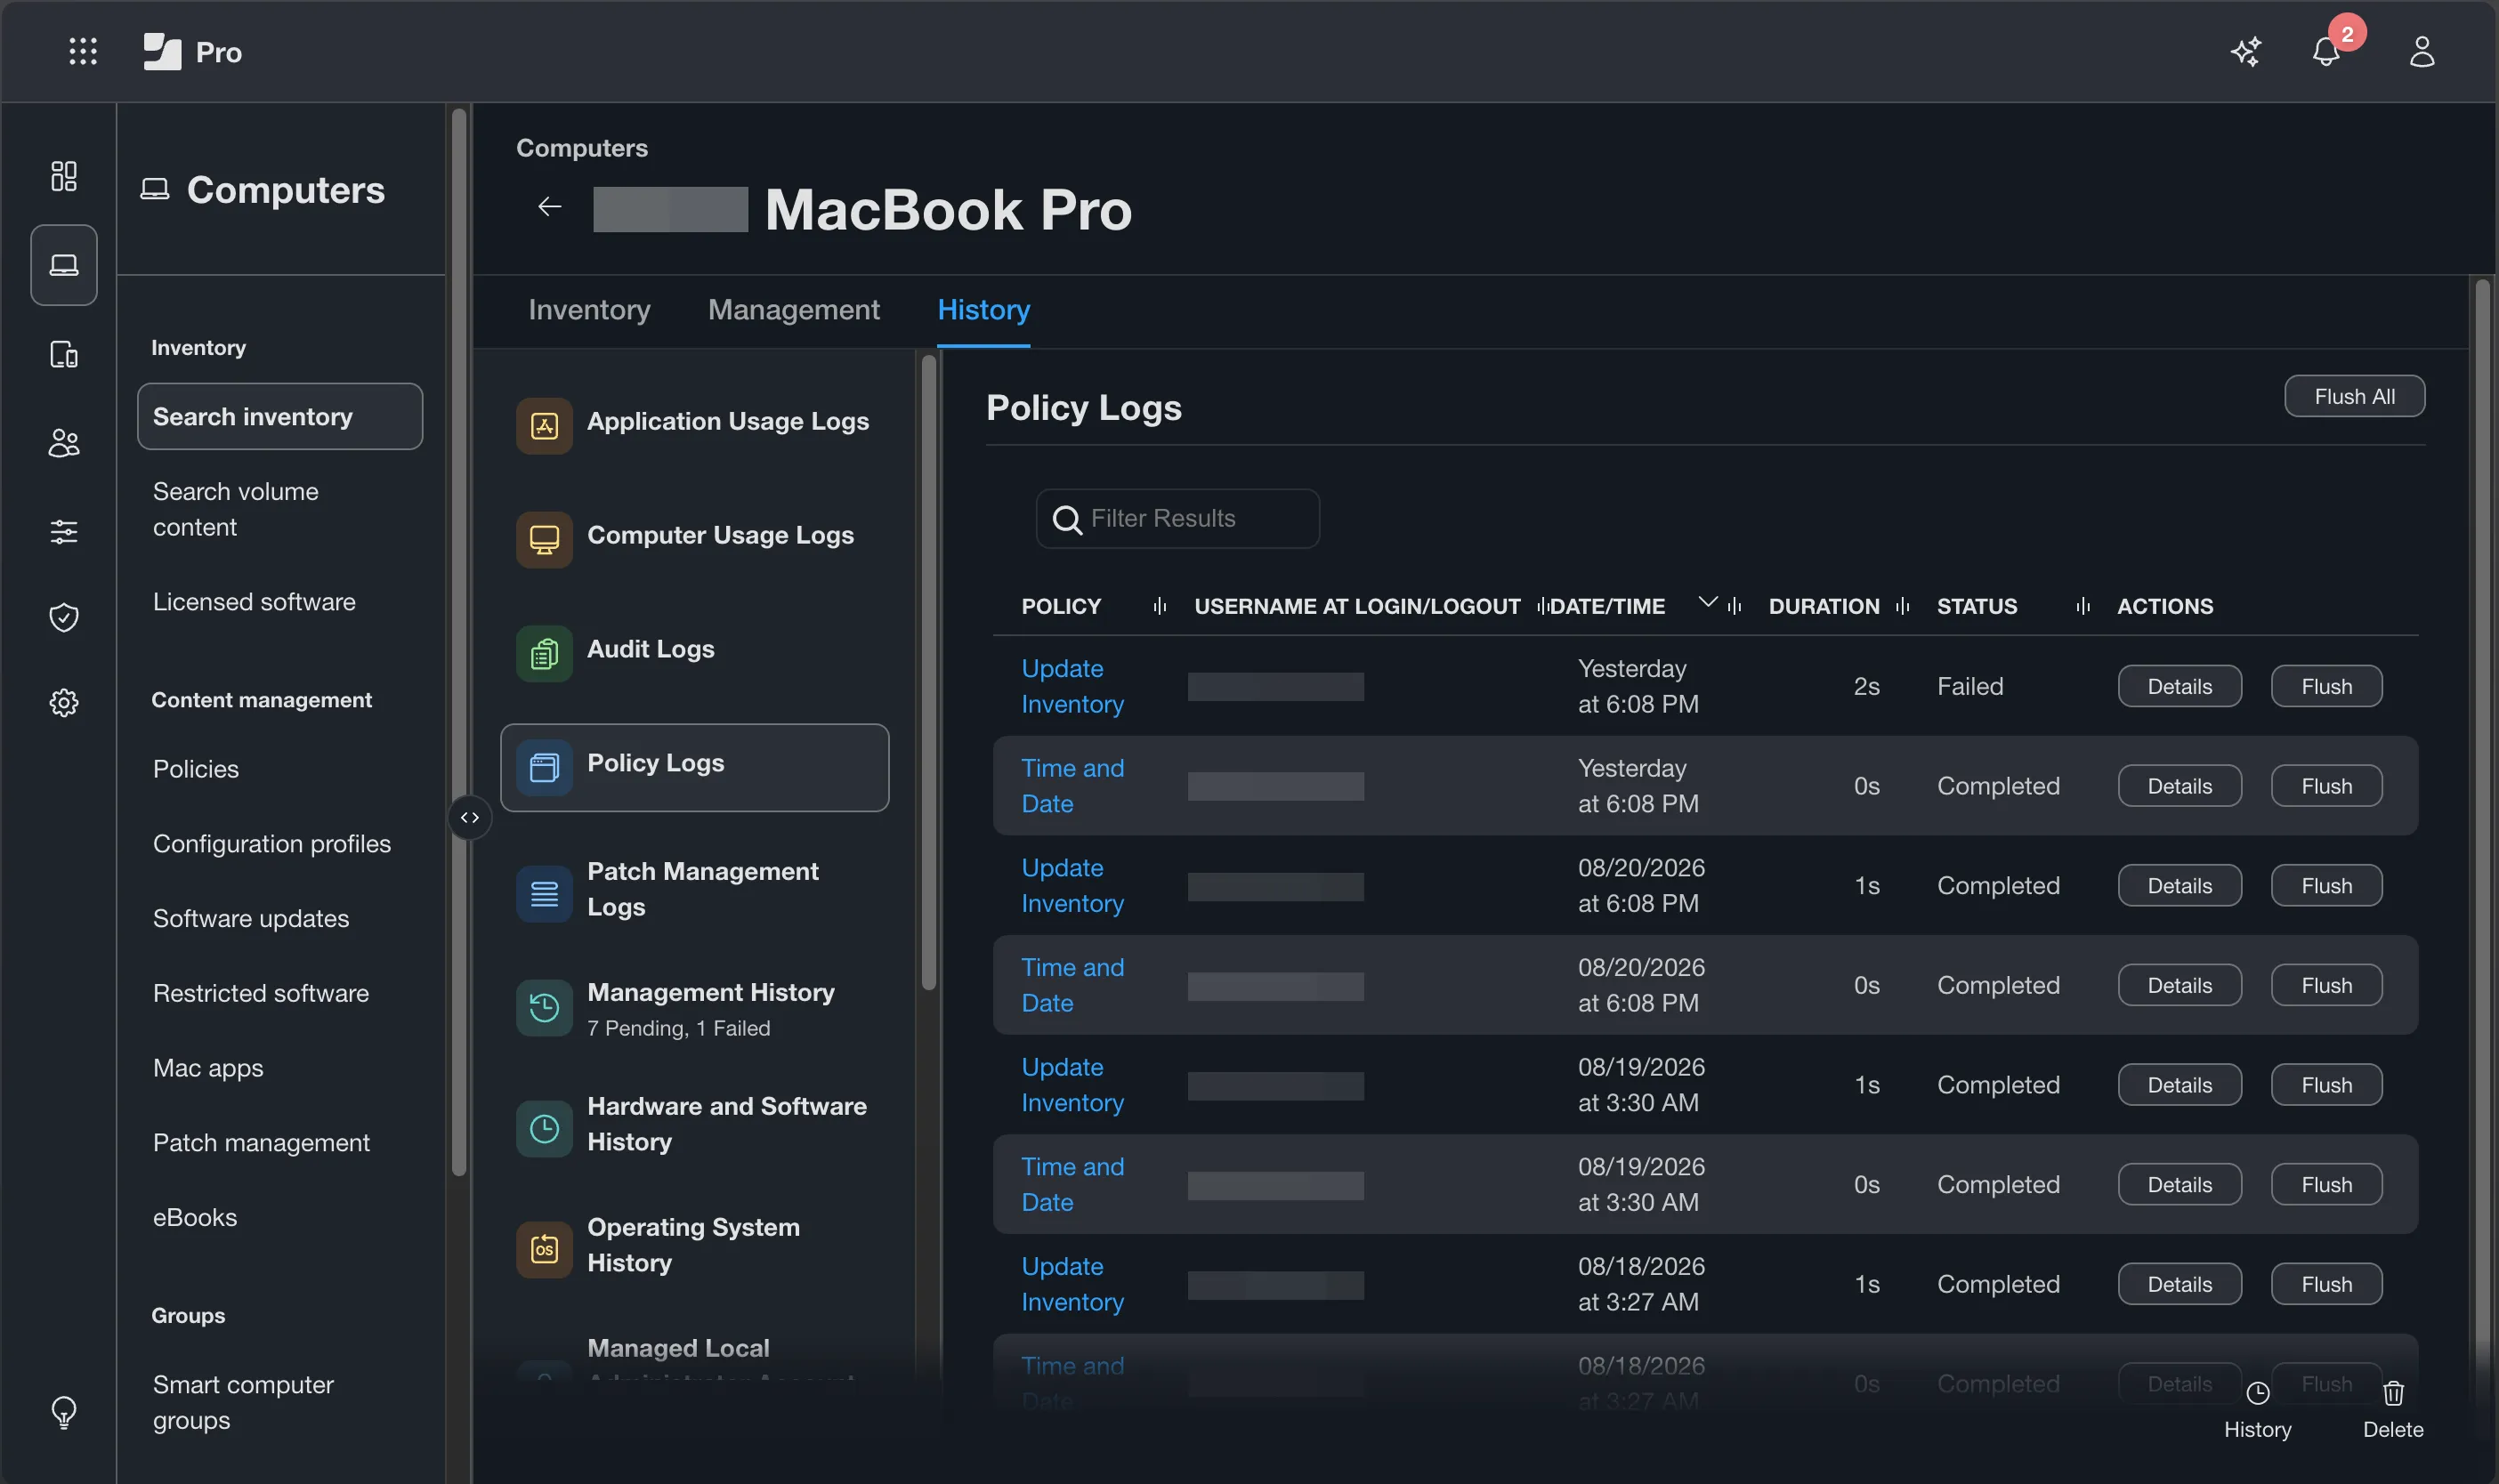Click the search magnifier in Filter Results
2499x1484 pixels.
(x=1067, y=519)
